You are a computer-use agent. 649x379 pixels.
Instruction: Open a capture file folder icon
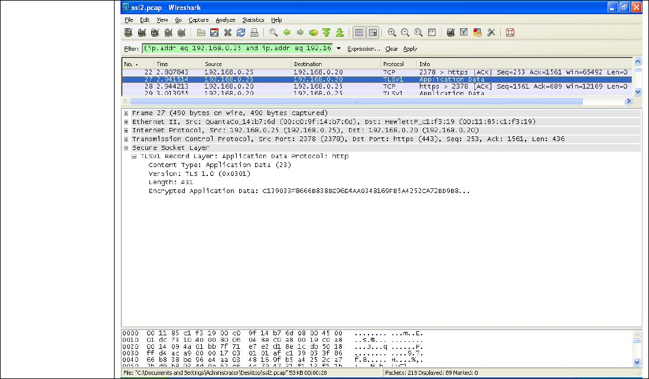[x=201, y=32]
